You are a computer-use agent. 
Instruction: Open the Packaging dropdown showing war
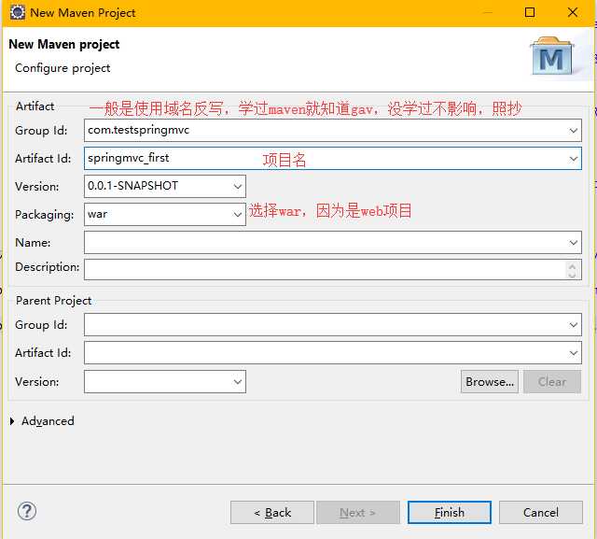tap(238, 214)
